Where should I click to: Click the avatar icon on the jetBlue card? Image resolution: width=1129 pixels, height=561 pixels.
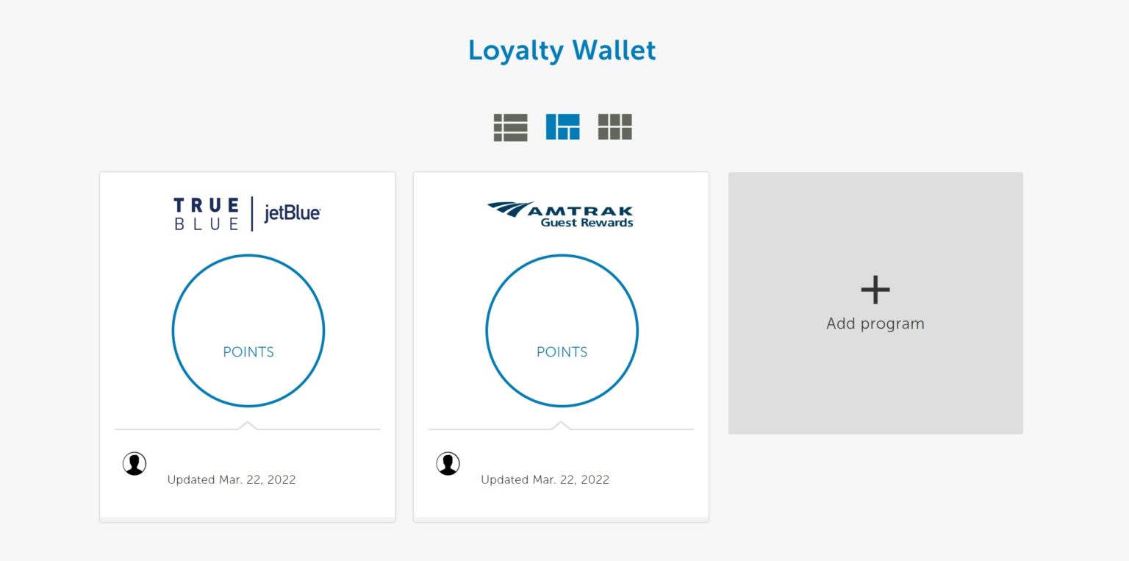click(135, 463)
